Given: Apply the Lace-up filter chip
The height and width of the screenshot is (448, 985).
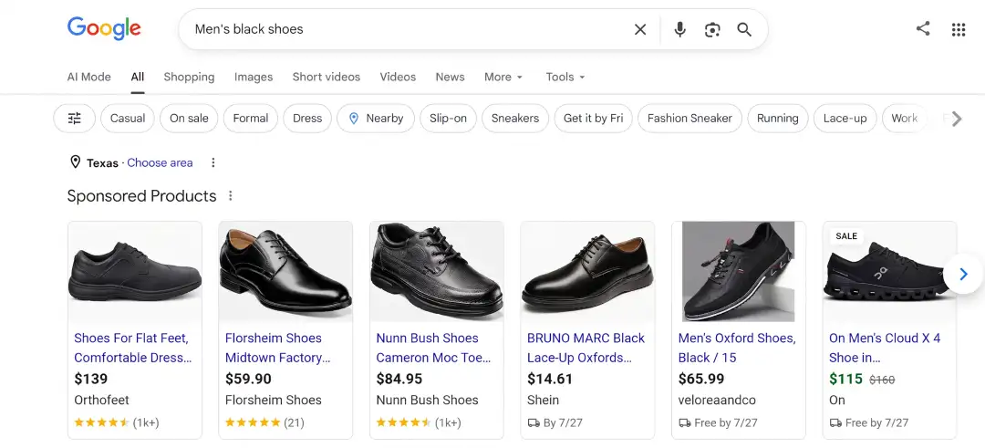Looking at the screenshot, I should [x=845, y=118].
